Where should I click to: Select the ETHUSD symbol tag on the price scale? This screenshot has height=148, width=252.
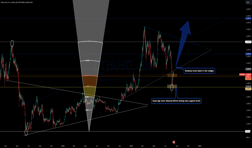click(242, 75)
